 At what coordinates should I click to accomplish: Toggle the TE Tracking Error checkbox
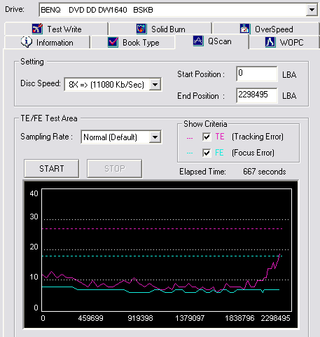pos(207,137)
